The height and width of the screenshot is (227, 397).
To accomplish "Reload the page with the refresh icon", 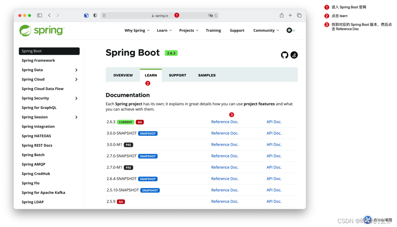I will (216, 15).
